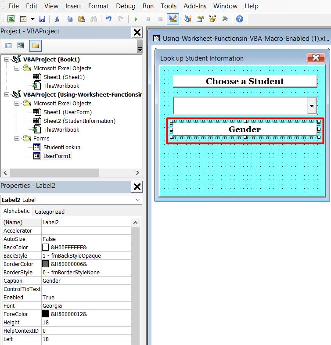Click the Undo arrow icon
Image resolution: width=331 pixels, height=345 pixels.
coord(109,19)
